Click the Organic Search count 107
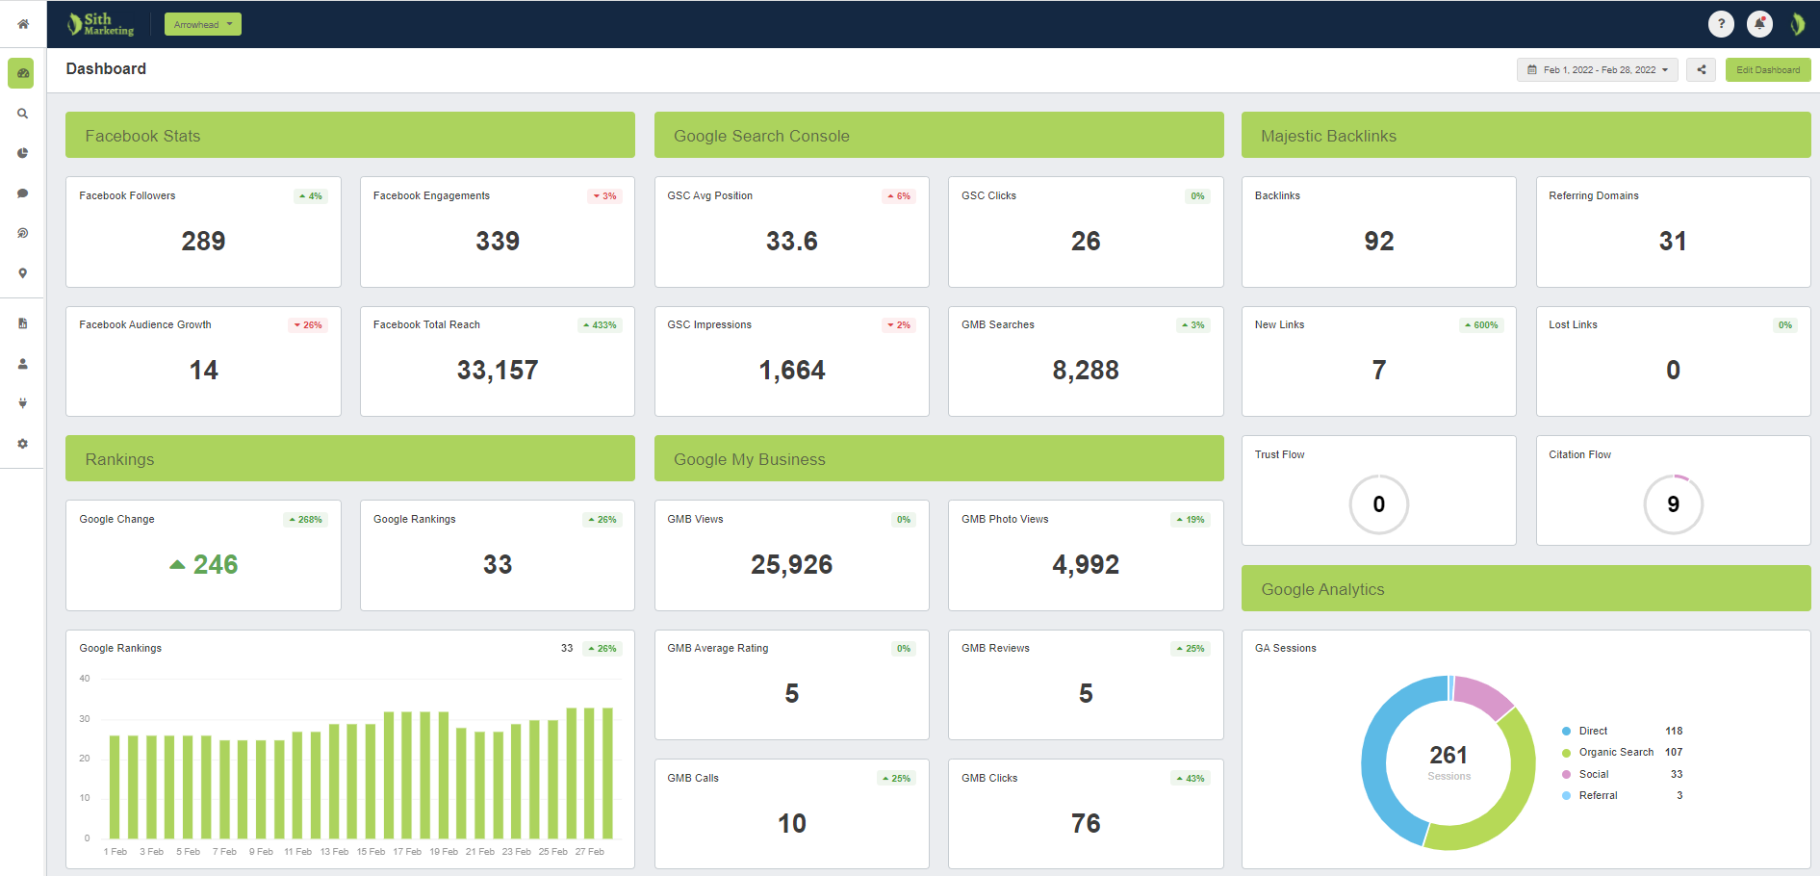This screenshot has height=876, width=1820. click(x=1674, y=753)
